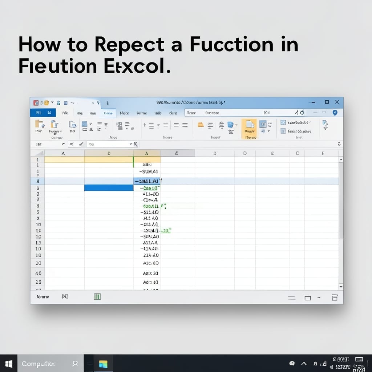Click the zoom out minus in status bar
This screenshot has height=372, width=372.
pos(319,298)
